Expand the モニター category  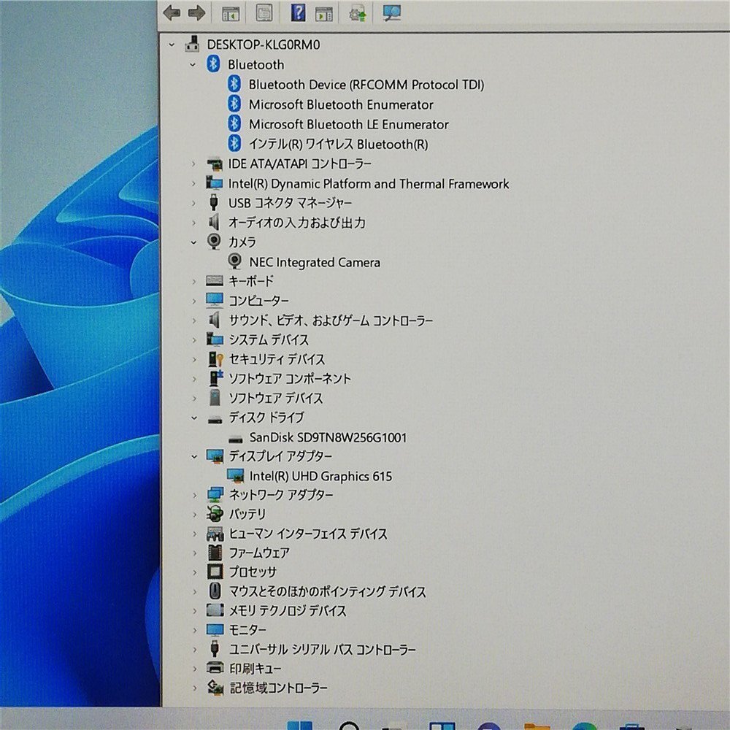[195, 631]
